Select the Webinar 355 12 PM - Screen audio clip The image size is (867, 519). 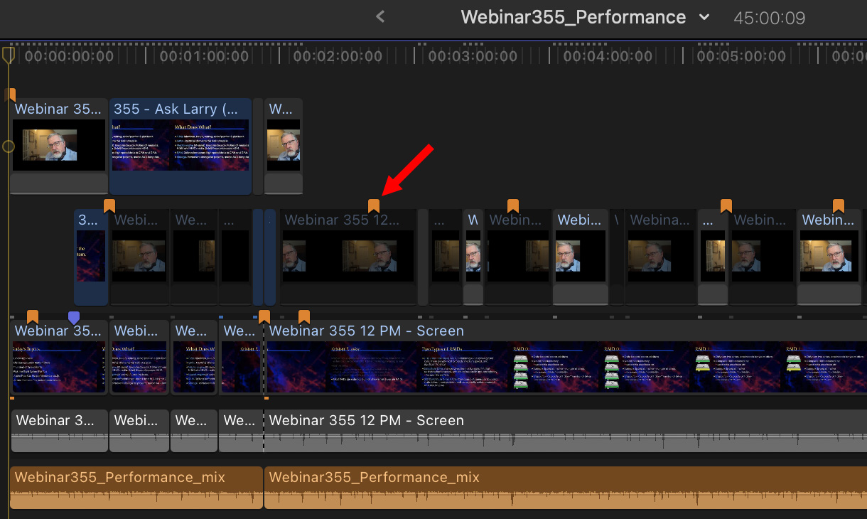point(565,430)
